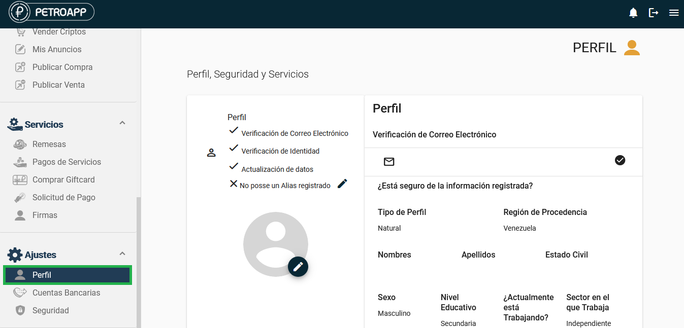
Task: Click the PetroApp logo
Action: click(52, 13)
